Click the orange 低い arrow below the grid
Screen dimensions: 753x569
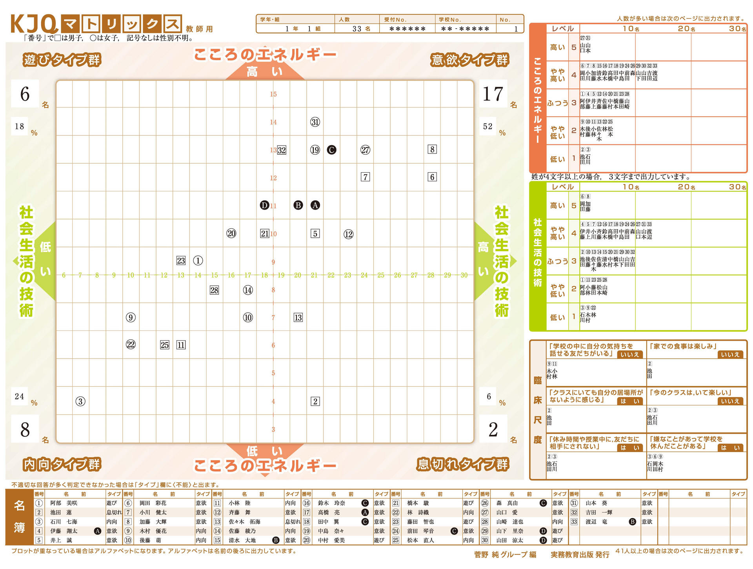coord(265,451)
